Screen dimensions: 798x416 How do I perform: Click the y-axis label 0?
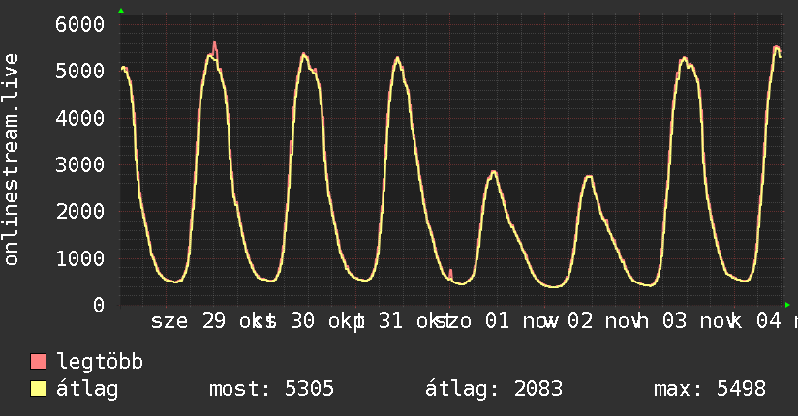pos(99,305)
